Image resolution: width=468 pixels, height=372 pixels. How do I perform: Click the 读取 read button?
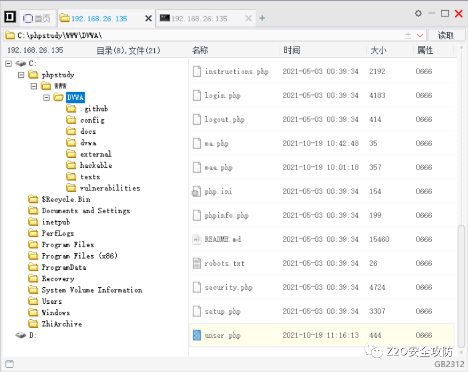[446, 36]
